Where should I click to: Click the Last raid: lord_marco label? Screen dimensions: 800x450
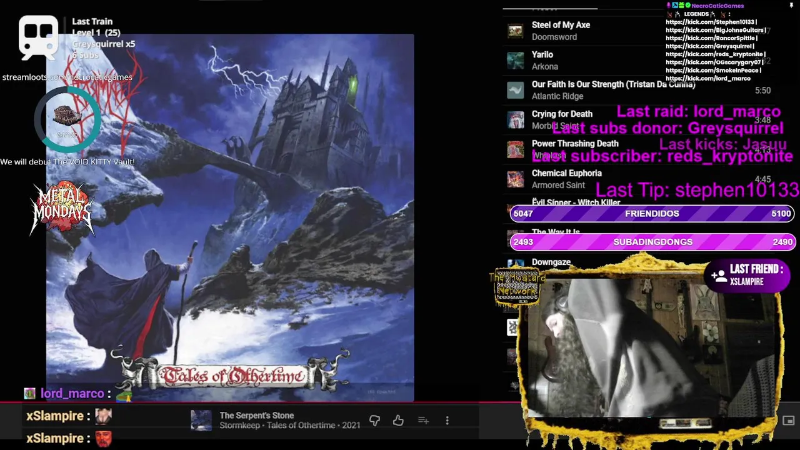click(x=698, y=112)
